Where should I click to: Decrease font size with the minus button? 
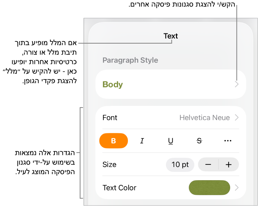click(x=208, y=165)
